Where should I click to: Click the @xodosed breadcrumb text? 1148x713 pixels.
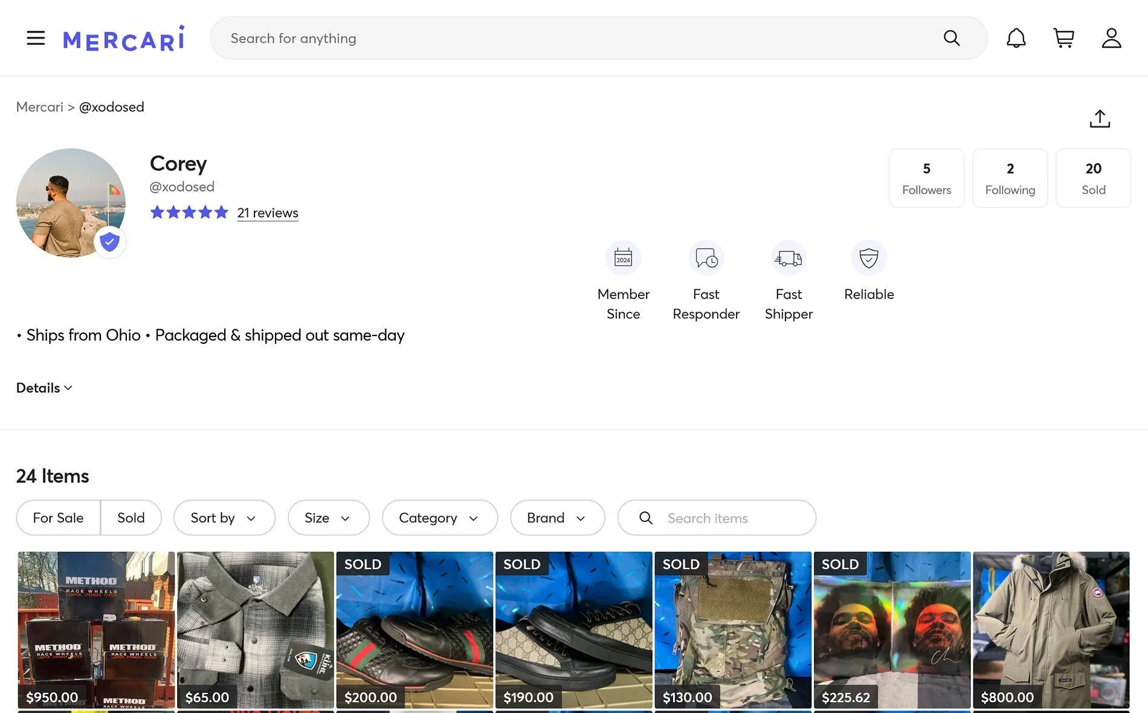112,107
